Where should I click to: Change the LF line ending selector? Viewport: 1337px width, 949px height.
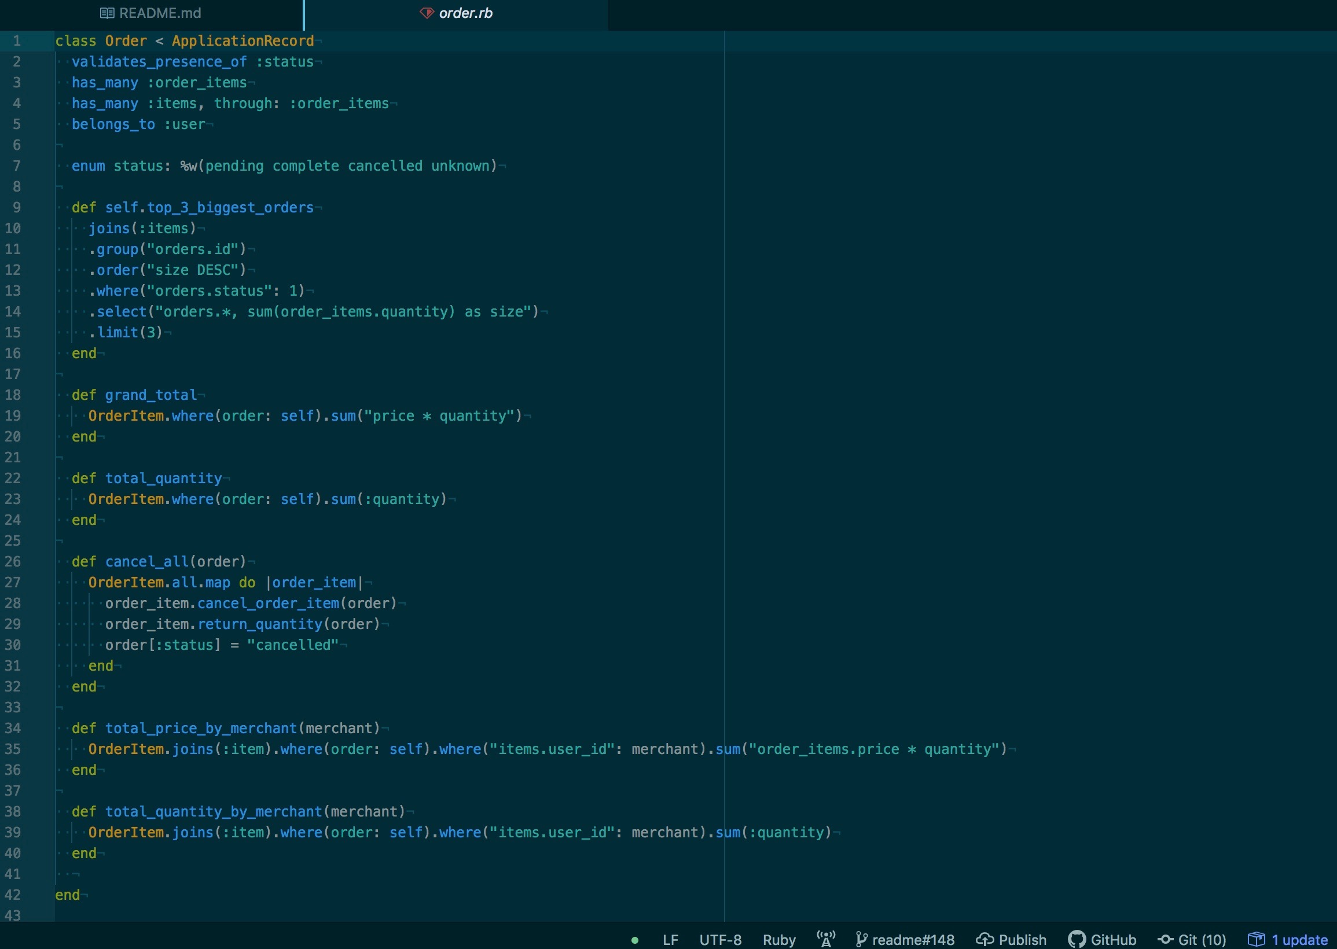pyautogui.click(x=670, y=940)
